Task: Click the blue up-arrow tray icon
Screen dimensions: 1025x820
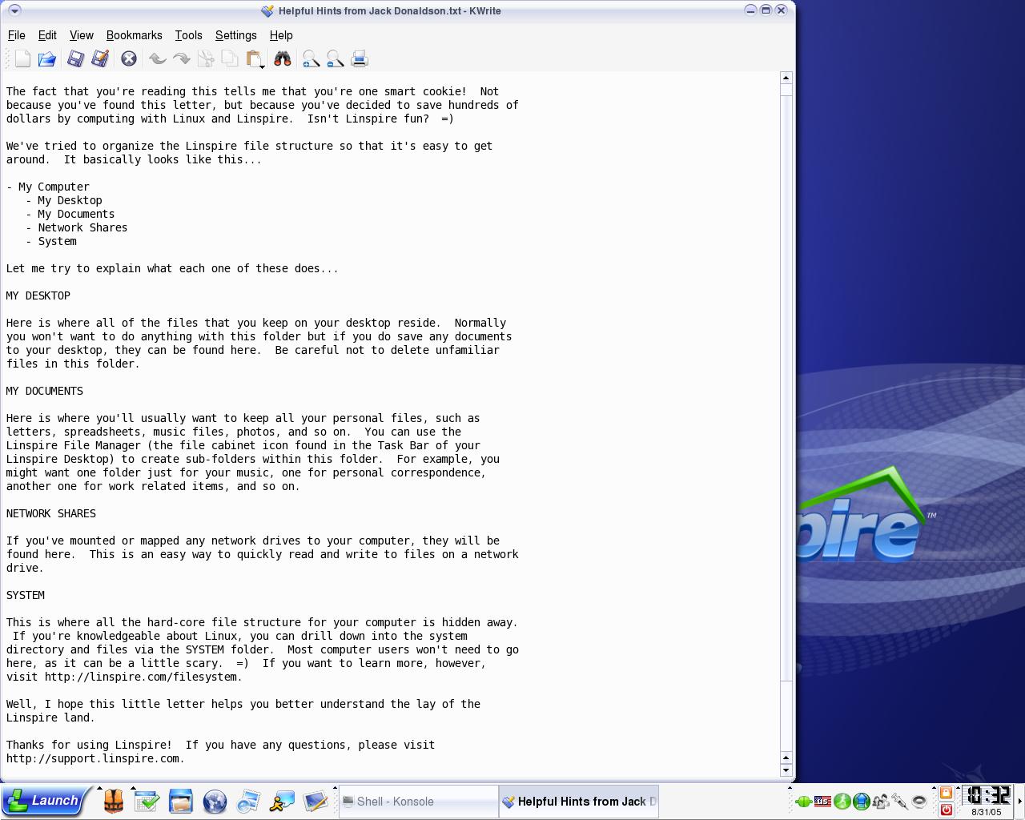Action: [861, 801]
